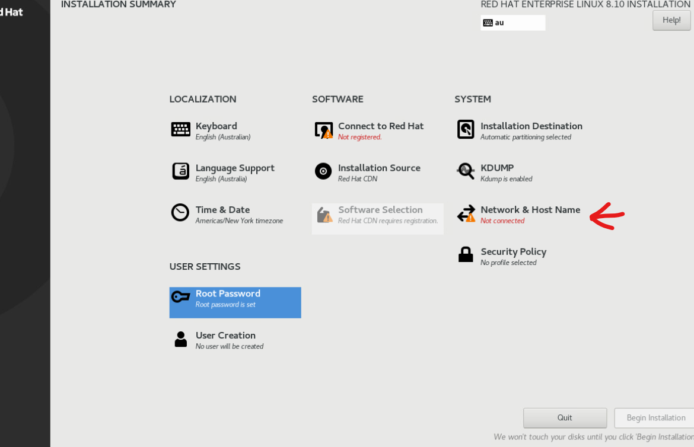The width and height of the screenshot is (694, 447).
Task: Switch keyboard layout using 'au' indicator
Action: 513,23
